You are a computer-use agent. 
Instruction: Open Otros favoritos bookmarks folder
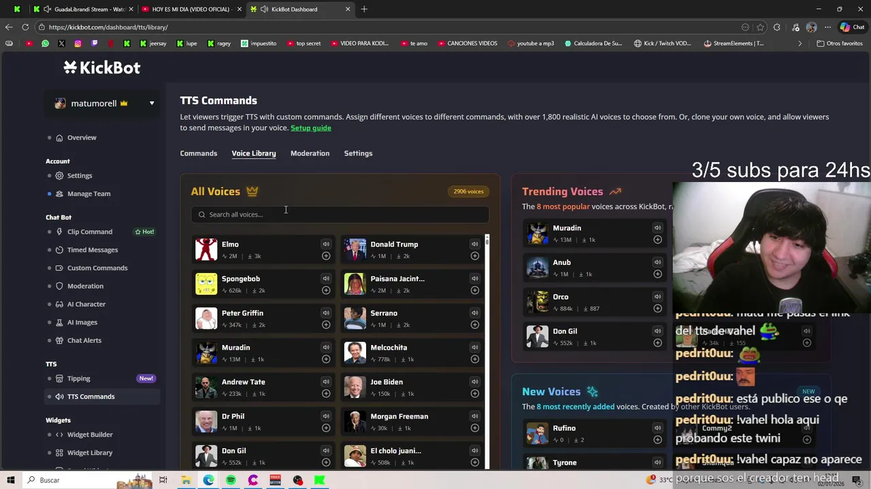[840, 43]
